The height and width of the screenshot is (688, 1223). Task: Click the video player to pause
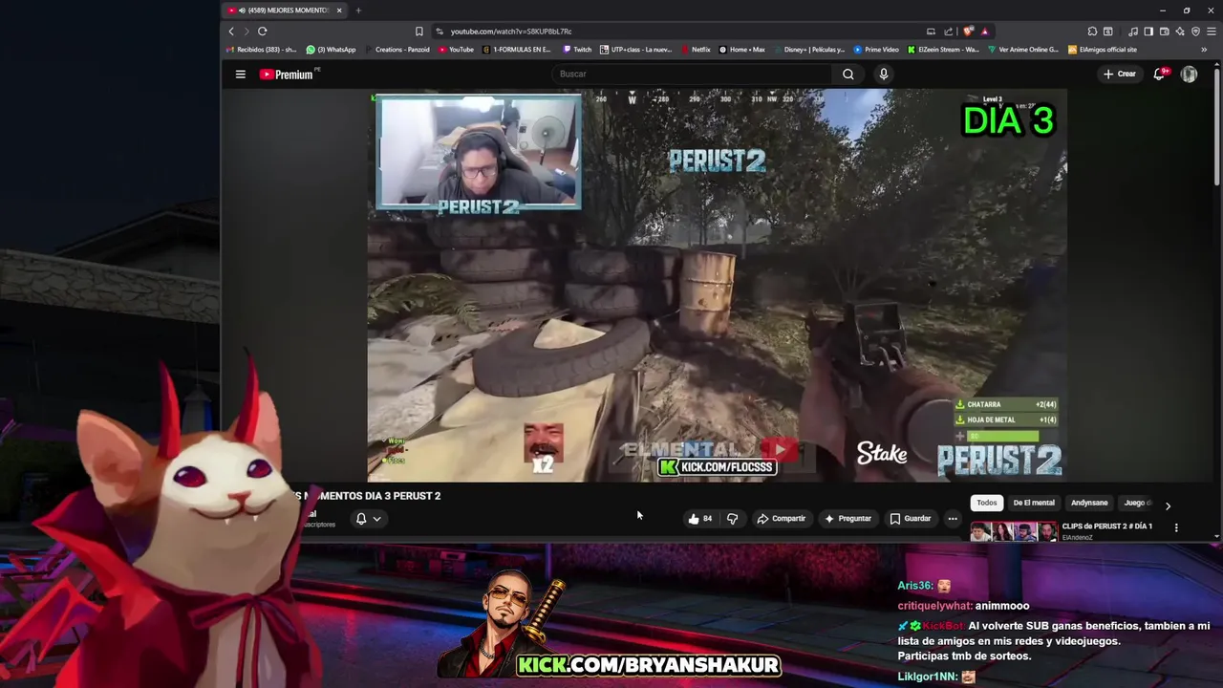coord(717,287)
